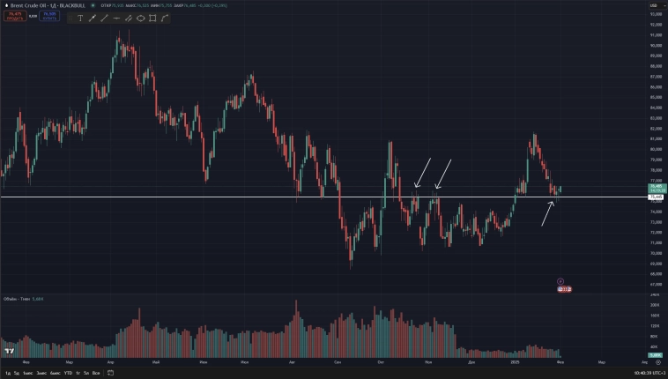Viewport: 668px width, 379px height.
Task: Click the red Sell (ПРОДАТЬ) button
Action: (x=15, y=16)
